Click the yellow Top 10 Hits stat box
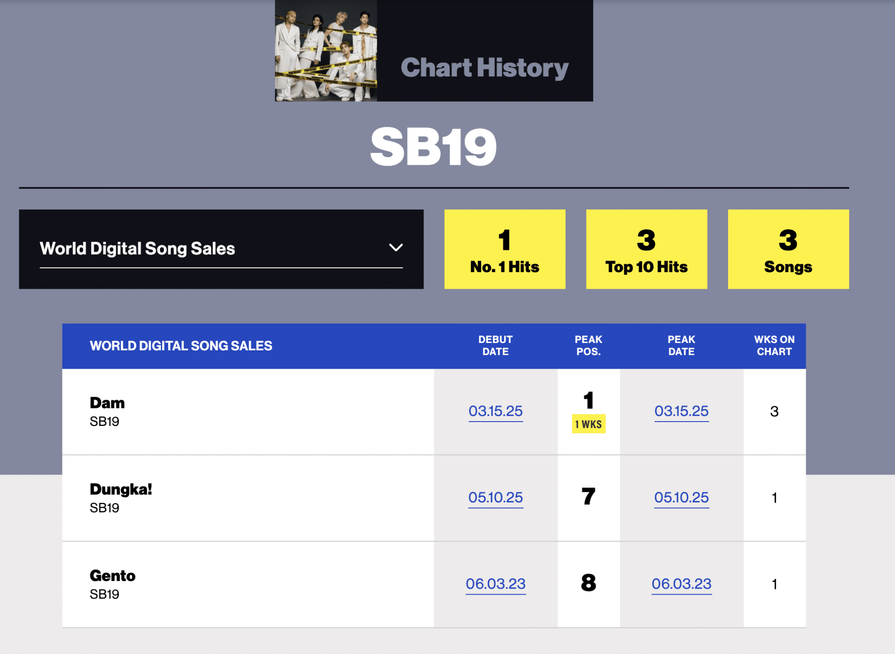 [x=646, y=249]
